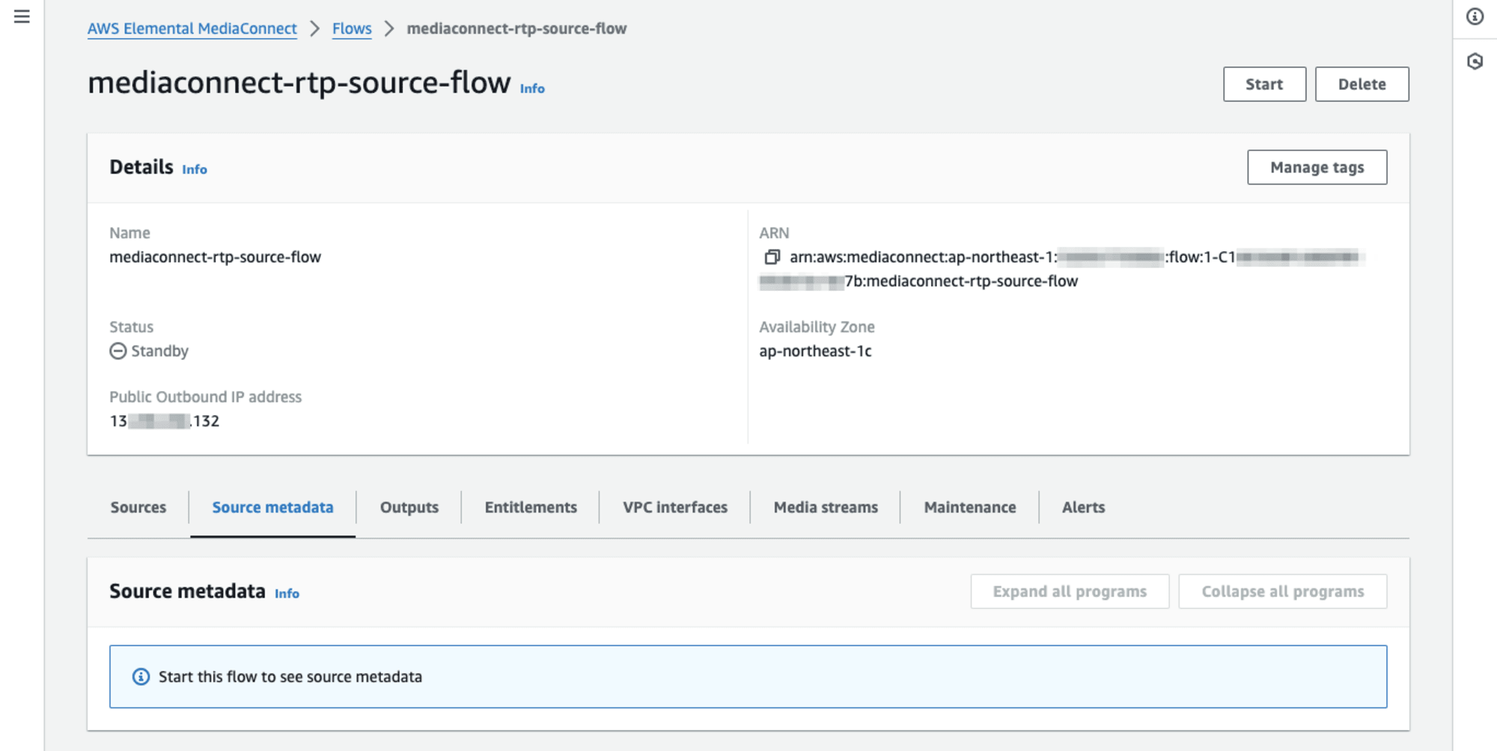This screenshot has width=1497, height=751.
Task: Click the availability zone value ap-northeast-1c
Action: 815,351
